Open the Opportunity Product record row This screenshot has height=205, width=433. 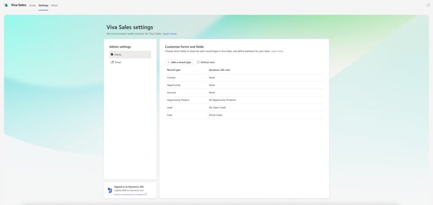[178, 100]
